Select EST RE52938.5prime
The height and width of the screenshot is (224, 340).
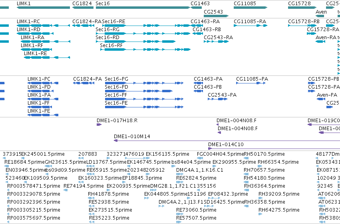[x=109, y=202]
